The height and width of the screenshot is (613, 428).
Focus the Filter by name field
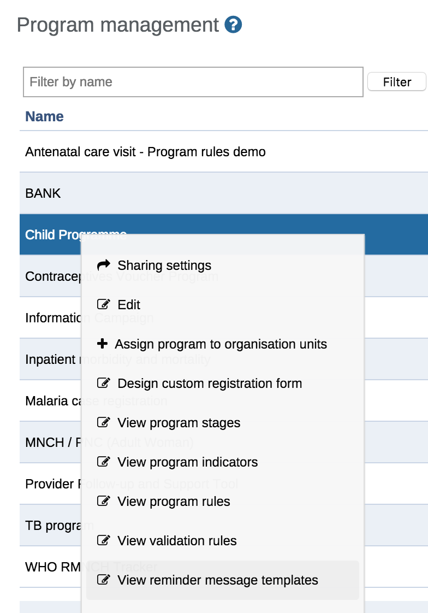pyautogui.click(x=193, y=82)
